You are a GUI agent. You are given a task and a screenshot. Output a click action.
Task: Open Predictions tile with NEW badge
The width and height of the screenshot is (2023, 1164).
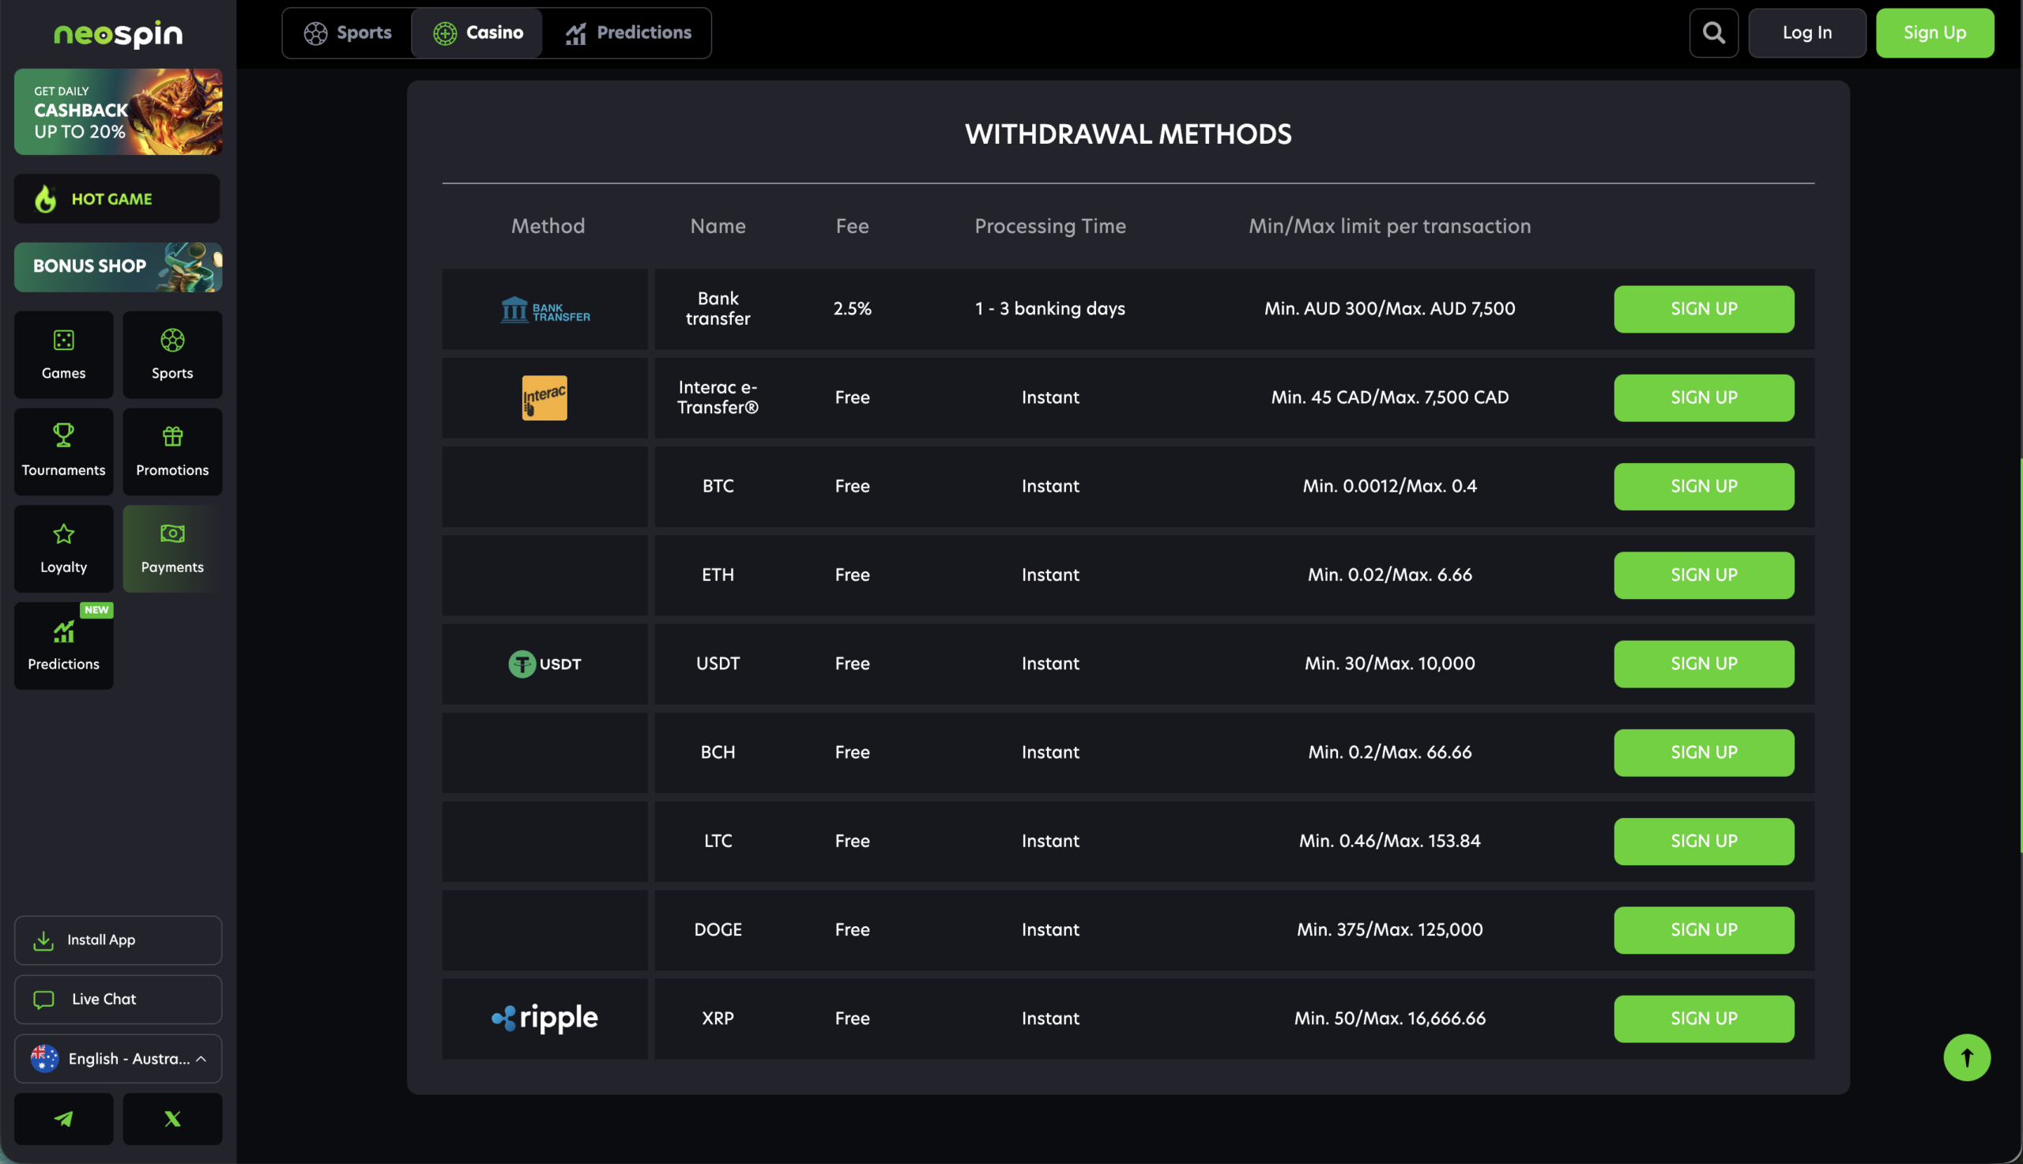click(x=63, y=646)
